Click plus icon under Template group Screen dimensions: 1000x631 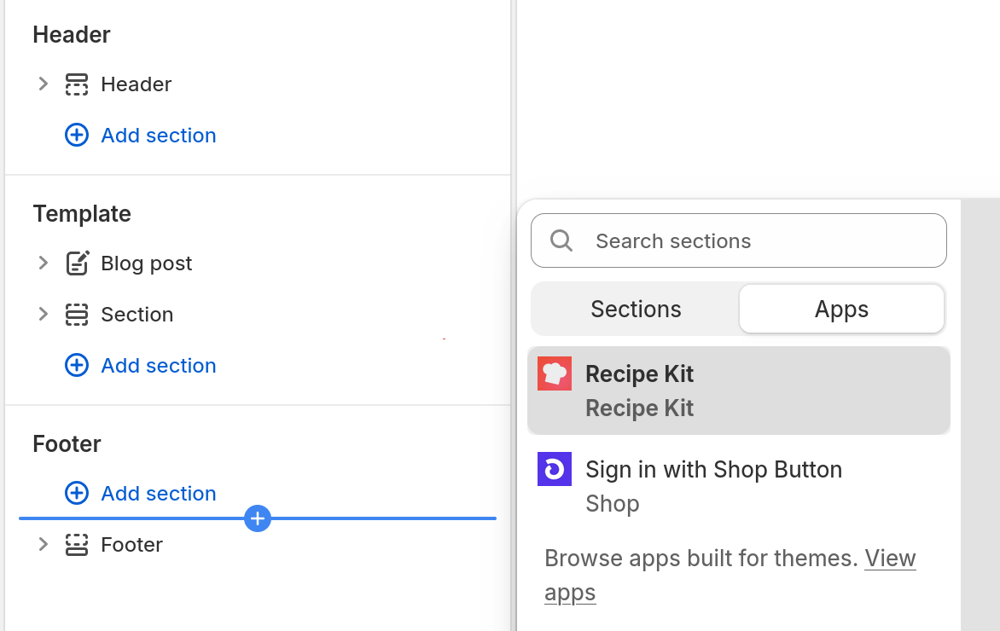click(77, 365)
